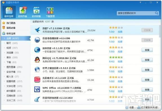
Task: Open 光影魔术手 v3.1.2.103 正式版 title
Action: [x=58, y=78]
